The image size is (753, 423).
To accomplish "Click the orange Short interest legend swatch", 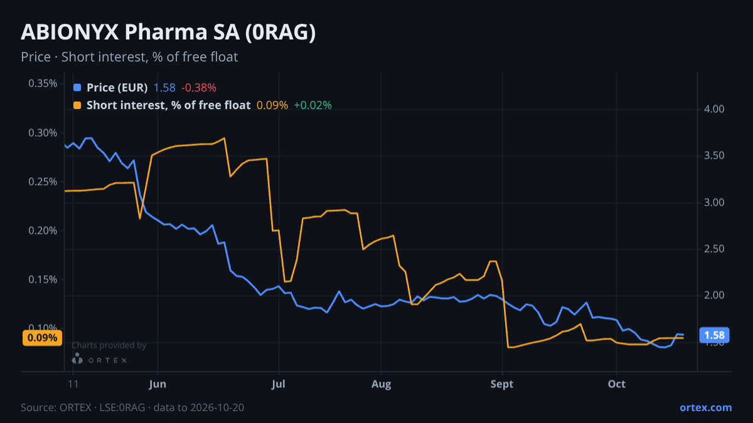I will [77, 105].
